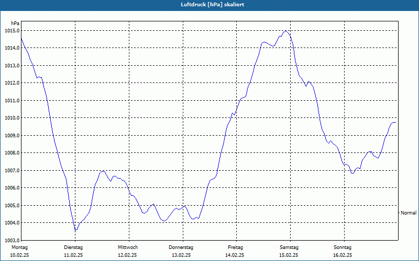The image size is (419, 261).
Task: Click the 1015,0 axis value
Action: click(12, 31)
